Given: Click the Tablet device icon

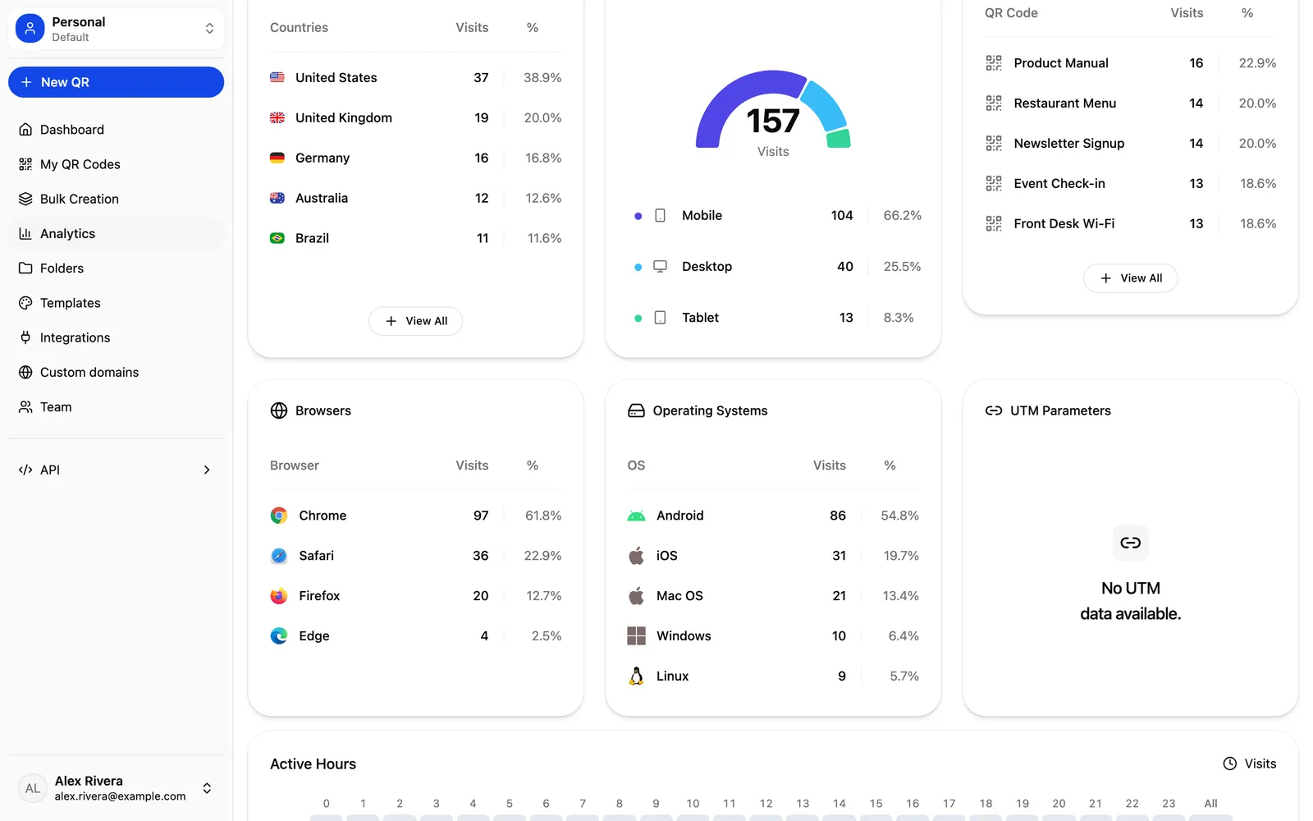Looking at the screenshot, I should [660, 317].
